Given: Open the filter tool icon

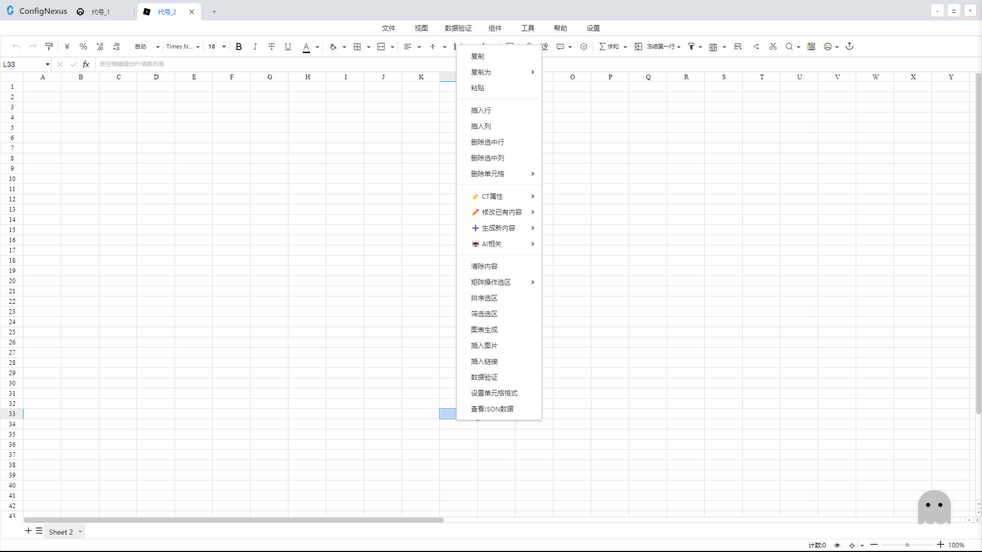Looking at the screenshot, I should point(691,47).
